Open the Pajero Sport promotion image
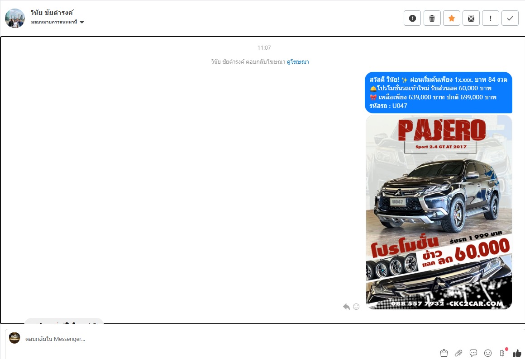 tap(439, 212)
